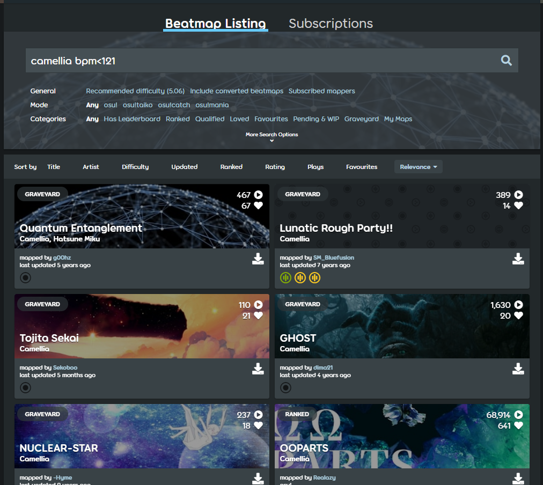This screenshot has width=543, height=485.
Task: Select the osu! mode filter
Action: click(x=111, y=105)
